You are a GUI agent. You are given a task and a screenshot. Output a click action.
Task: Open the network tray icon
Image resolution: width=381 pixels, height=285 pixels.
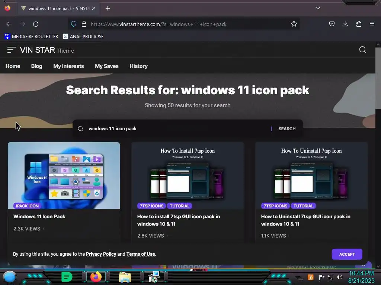coord(331,277)
